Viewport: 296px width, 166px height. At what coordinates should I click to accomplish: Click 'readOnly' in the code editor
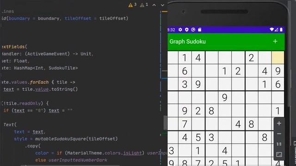click(30, 103)
